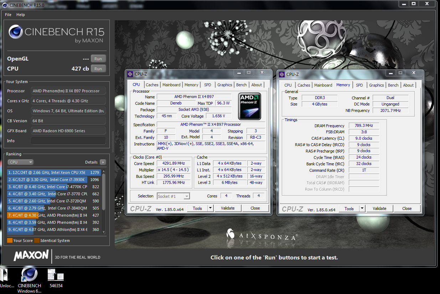Select ranking row Intel Core i7-3840QM 505

click(x=54, y=208)
